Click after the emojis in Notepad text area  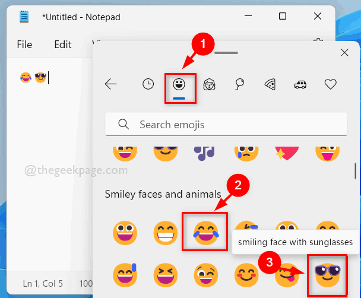[49, 78]
